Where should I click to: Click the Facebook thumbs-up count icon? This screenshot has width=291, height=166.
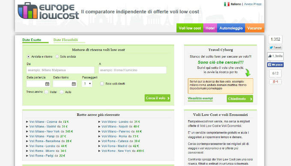point(275,56)
